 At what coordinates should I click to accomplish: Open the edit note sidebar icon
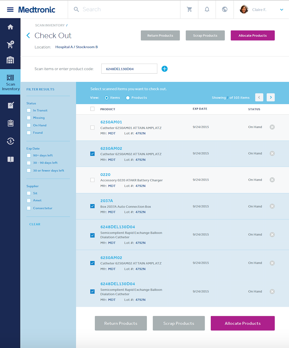click(x=11, y=105)
